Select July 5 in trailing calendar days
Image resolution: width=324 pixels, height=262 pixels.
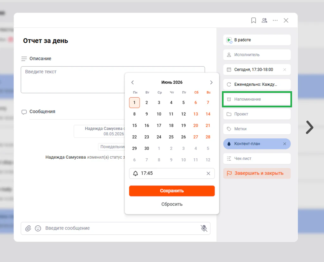coord(208,149)
